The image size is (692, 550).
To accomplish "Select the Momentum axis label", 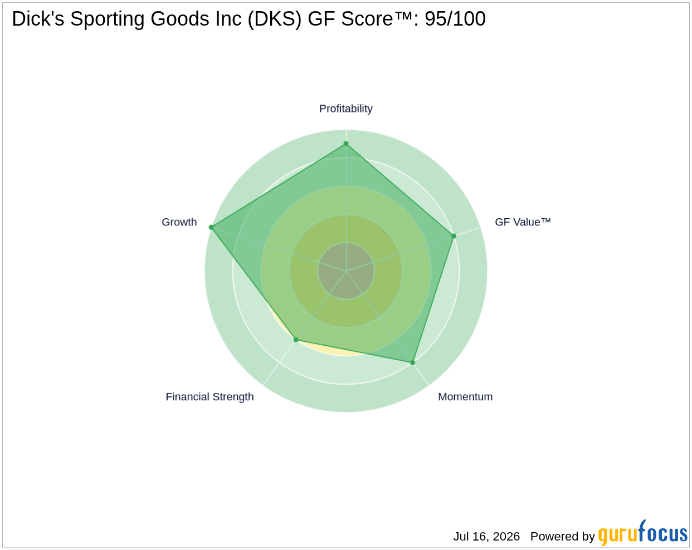I will 465,397.
